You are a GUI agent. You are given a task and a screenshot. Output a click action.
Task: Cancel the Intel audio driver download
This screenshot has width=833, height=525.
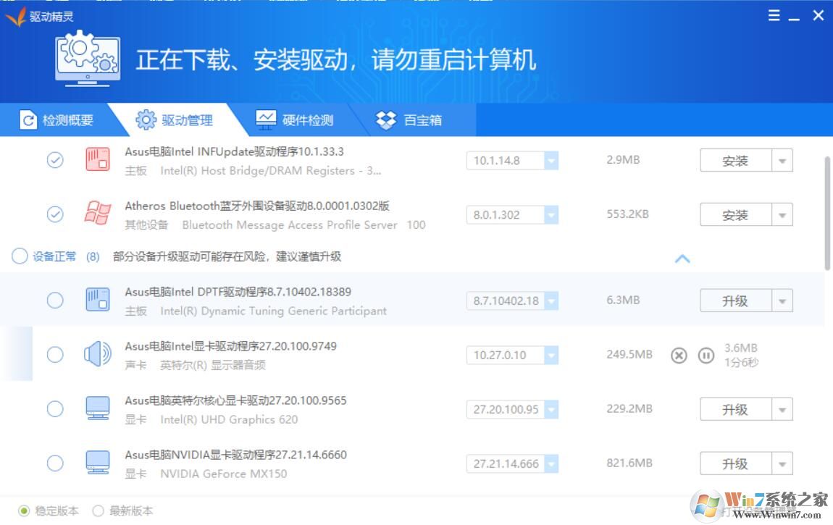pos(679,356)
